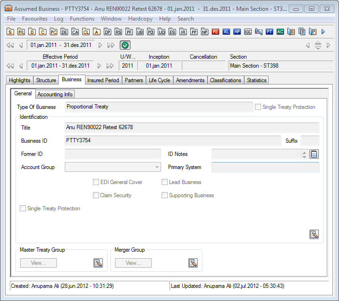Open the CA toolbar icon

(x=75, y=32)
